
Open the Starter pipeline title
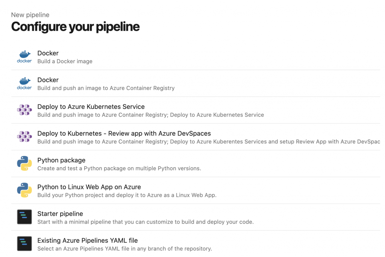[60, 214]
